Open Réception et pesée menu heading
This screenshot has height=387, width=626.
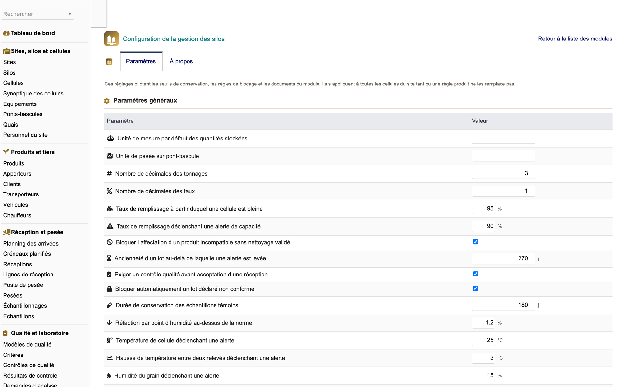(x=37, y=232)
